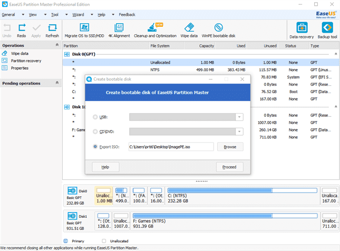Launch Migrate OS to SSD/HDD
The image size is (340, 251).
[x=84, y=31]
